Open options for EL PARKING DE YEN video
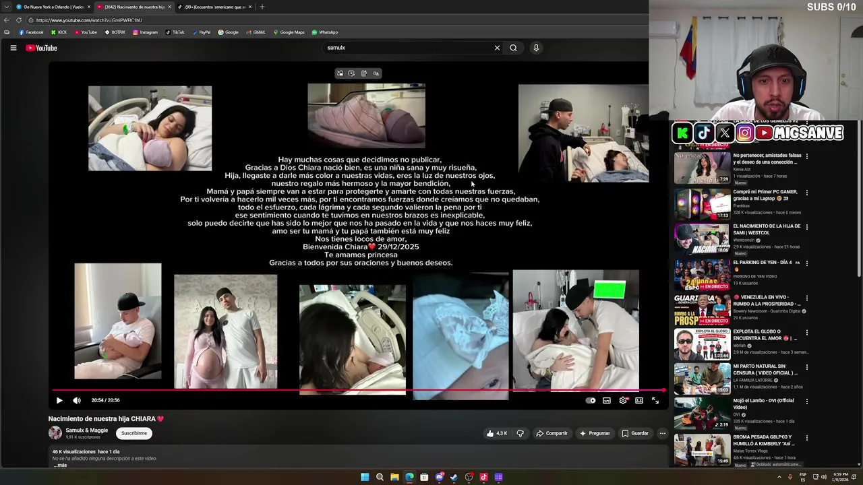This screenshot has width=863, height=485. pyautogui.click(x=806, y=263)
